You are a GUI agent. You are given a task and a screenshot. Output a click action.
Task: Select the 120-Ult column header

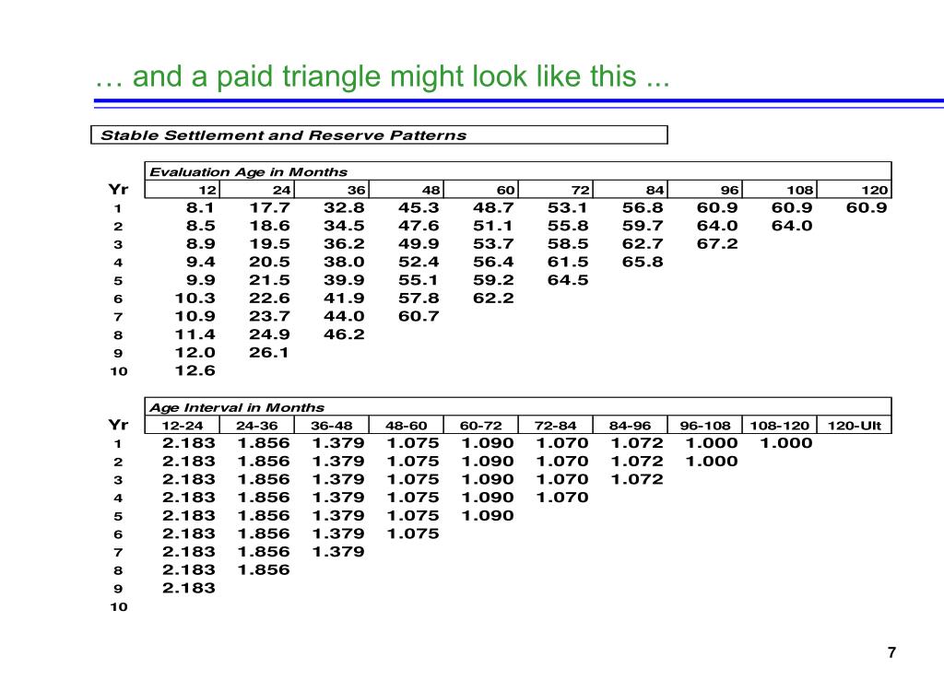point(854,426)
